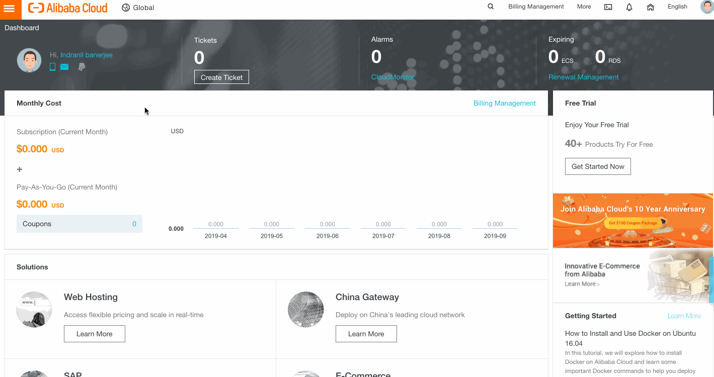Click the Dashboard breadcrumb label
This screenshot has width=714, height=377.
[22, 28]
